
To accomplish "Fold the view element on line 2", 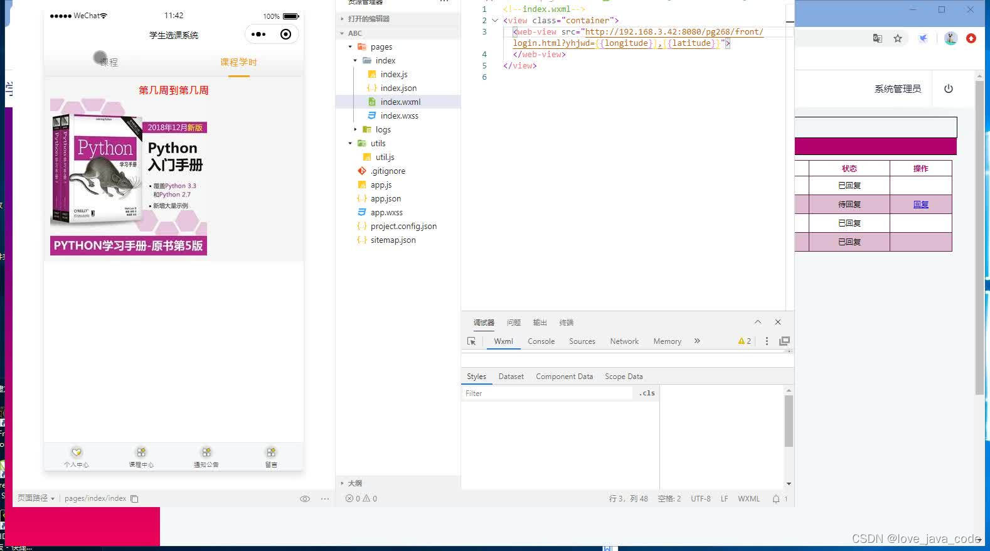I will point(495,20).
